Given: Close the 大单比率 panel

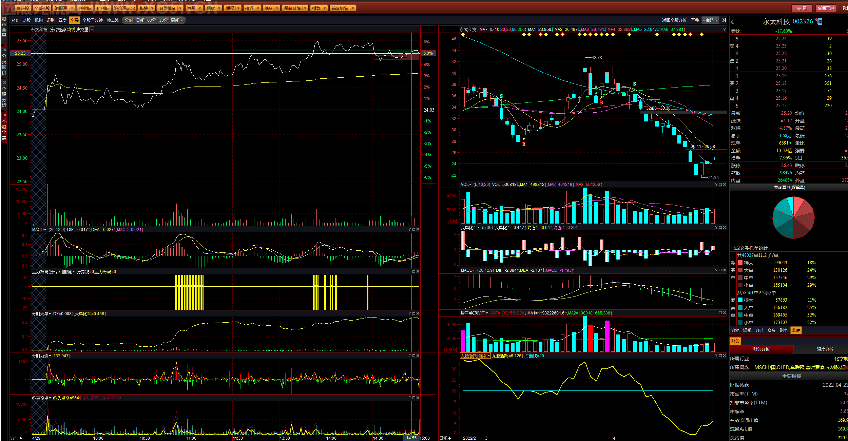Looking at the screenshot, I should 725,228.
